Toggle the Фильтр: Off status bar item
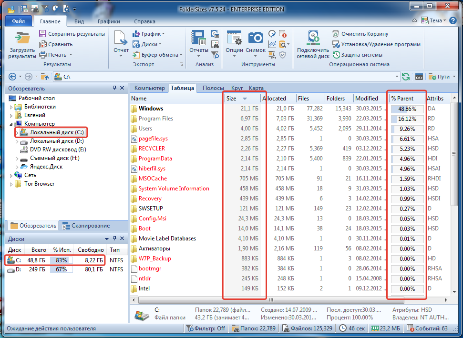The width and height of the screenshot is (463, 338). (x=206, y=328)
